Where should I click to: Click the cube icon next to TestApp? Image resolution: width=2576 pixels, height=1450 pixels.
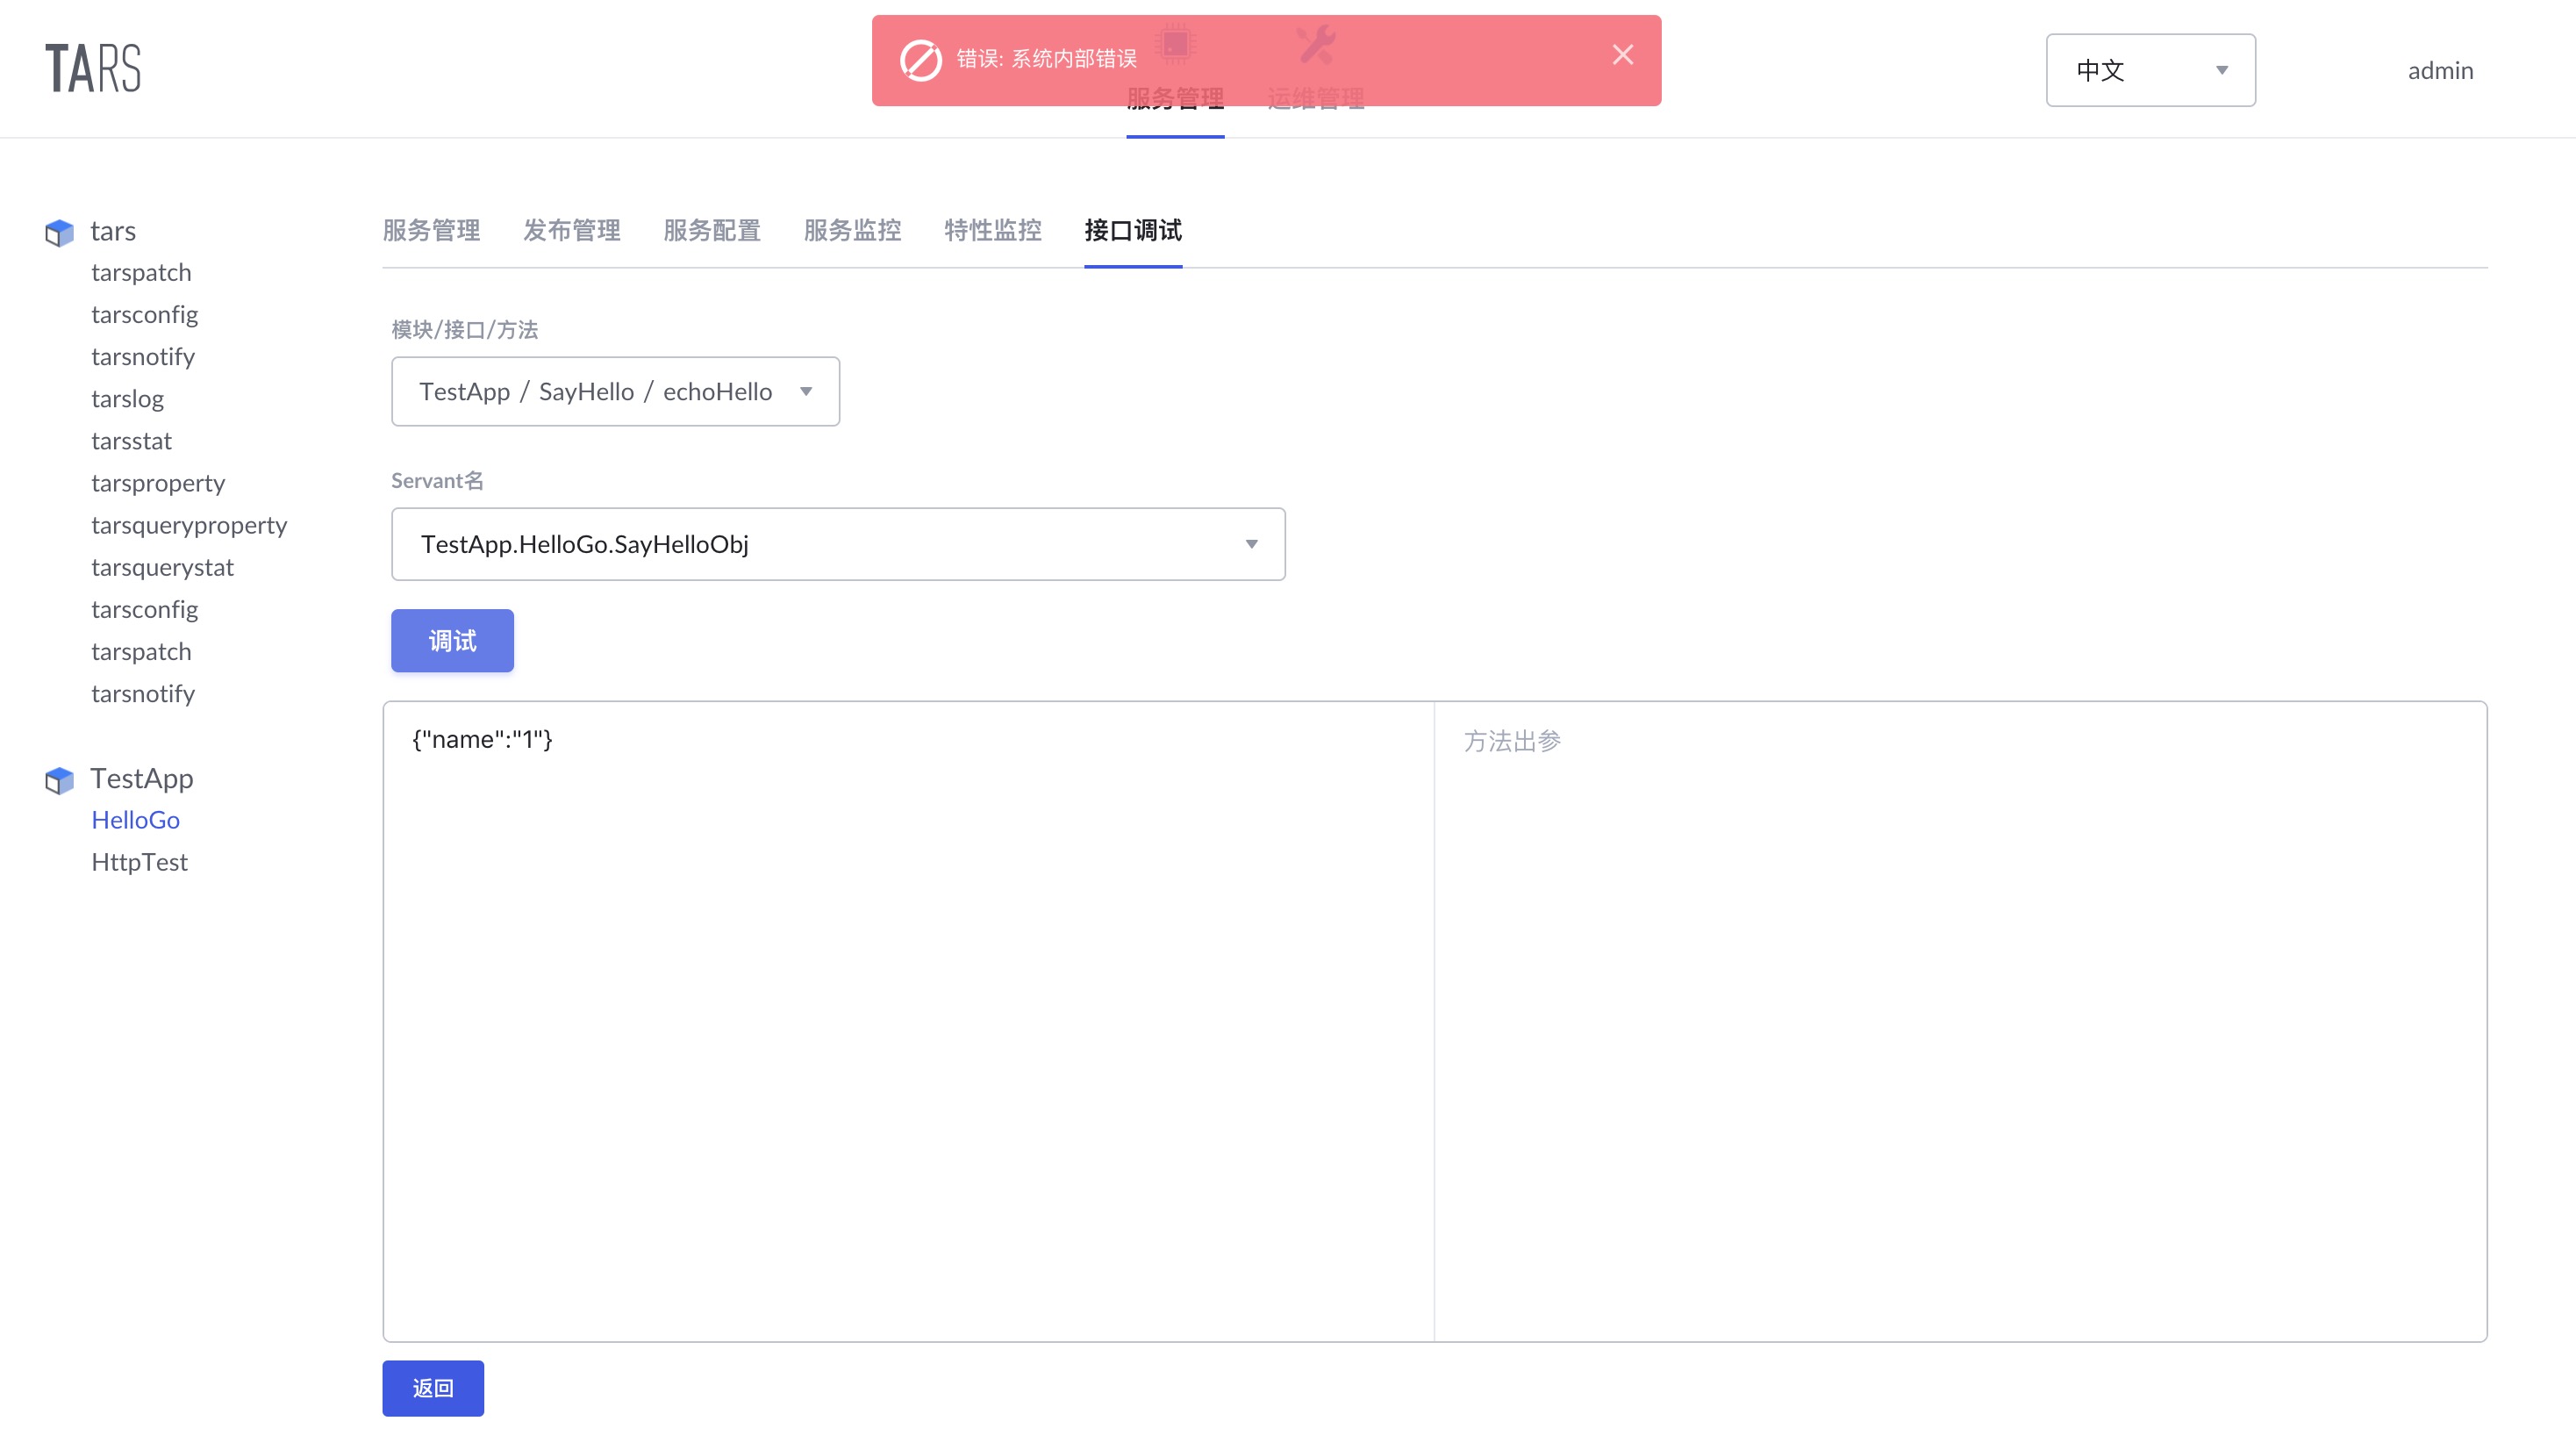[60, 779]
